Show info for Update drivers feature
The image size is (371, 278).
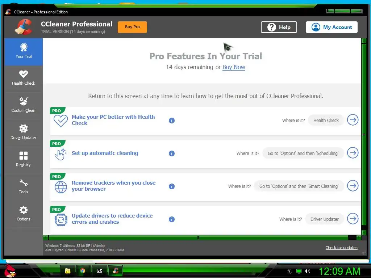tap(171, 219)
